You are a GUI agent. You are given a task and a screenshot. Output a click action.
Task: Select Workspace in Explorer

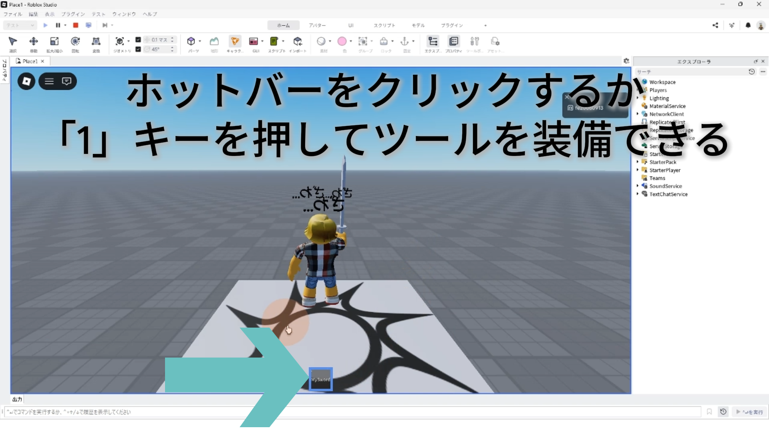pyautogui.click(x=662, y=82)
